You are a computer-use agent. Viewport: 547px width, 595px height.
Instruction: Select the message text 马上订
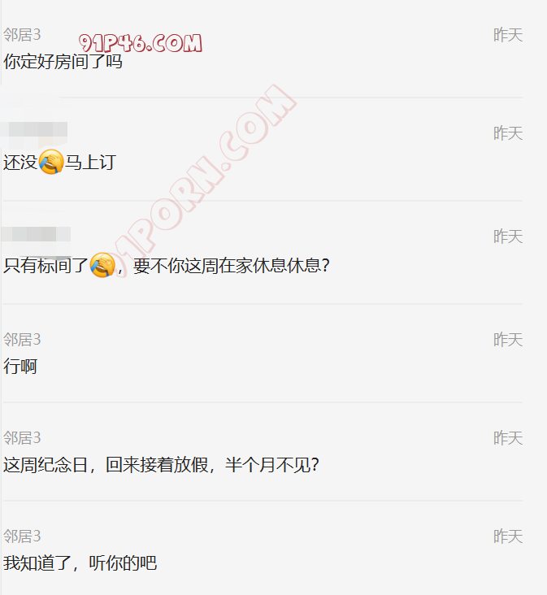(90, 163)
